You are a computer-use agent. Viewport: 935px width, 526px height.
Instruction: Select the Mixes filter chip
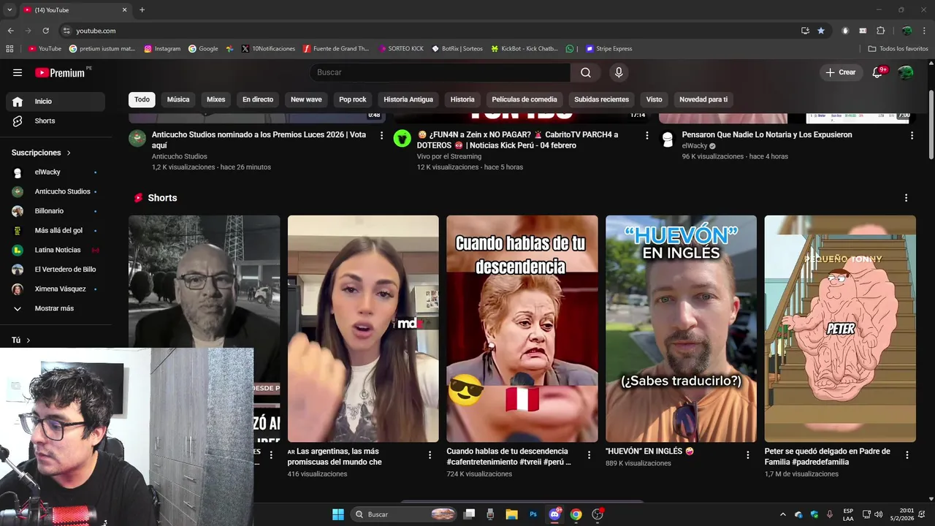[x=215, y=99]
